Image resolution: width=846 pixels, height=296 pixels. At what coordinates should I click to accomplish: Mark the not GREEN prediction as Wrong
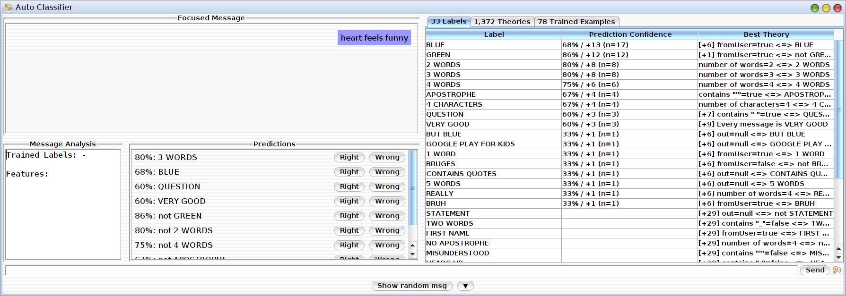(x=387, y=216)
